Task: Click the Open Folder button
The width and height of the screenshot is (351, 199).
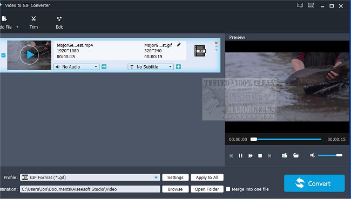Action: (x=207, y=189)
